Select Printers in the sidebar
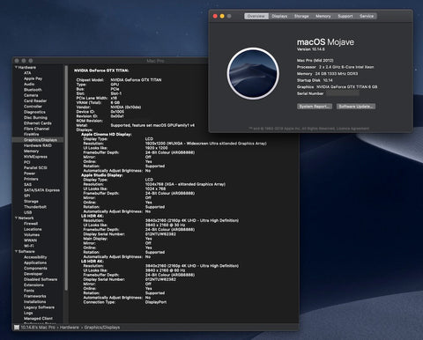 (x=31, y=179)
